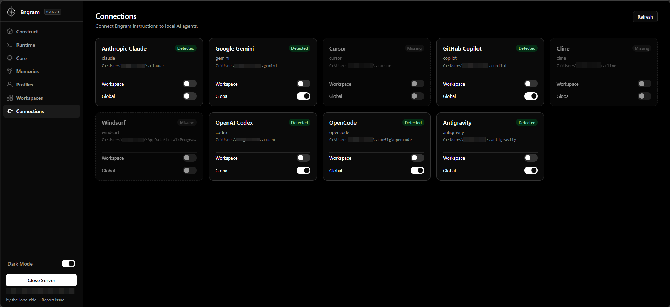Enable Workspace for GitHub Copilot
Screen dimensions: 670x307
tap(531, 84)
